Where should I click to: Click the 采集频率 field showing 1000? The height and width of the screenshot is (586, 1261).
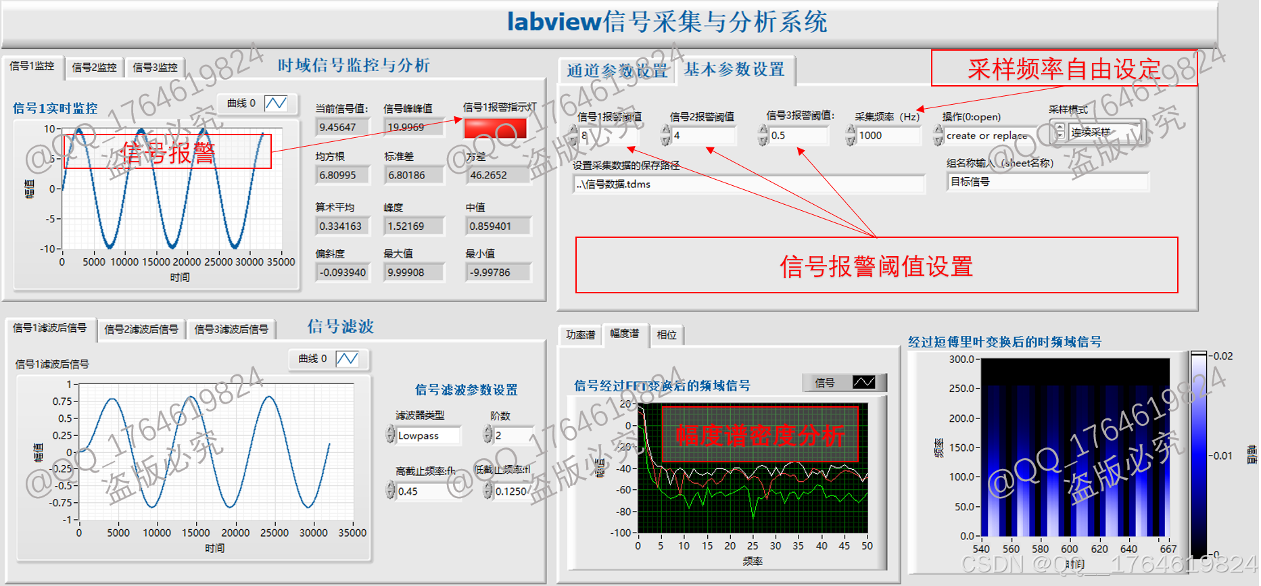(889, 136)
